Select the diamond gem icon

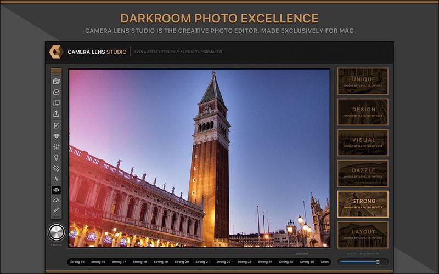pyautogui.click(x=57, y=136)
